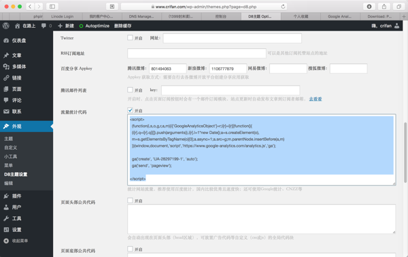The image size is (408, 257).
Task: Go forward with Safari's forward arrow
Action: [39, 7]
